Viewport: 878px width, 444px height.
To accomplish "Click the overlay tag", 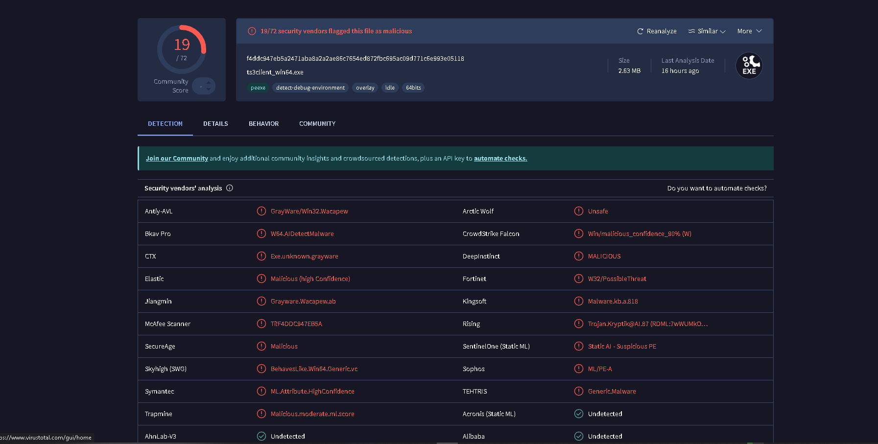I will click(365, 88).
